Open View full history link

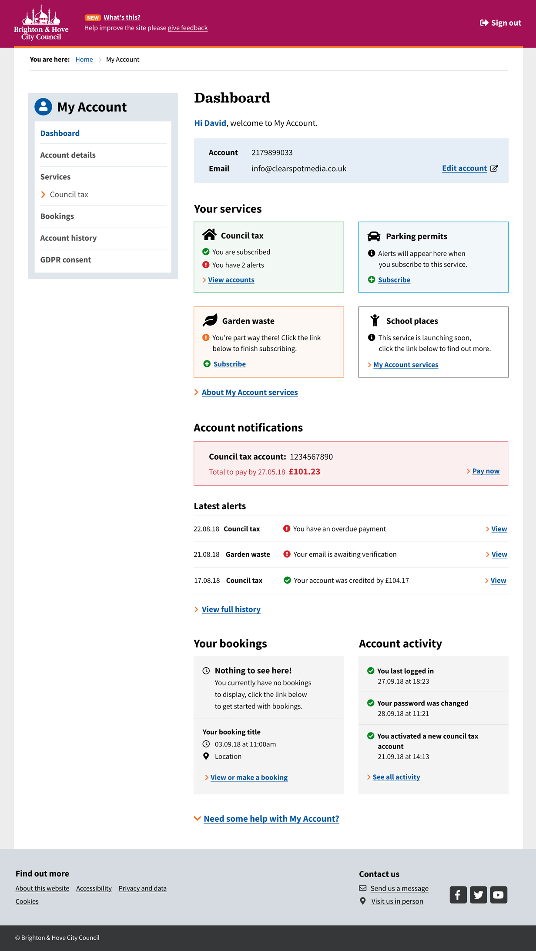[231, 609]
